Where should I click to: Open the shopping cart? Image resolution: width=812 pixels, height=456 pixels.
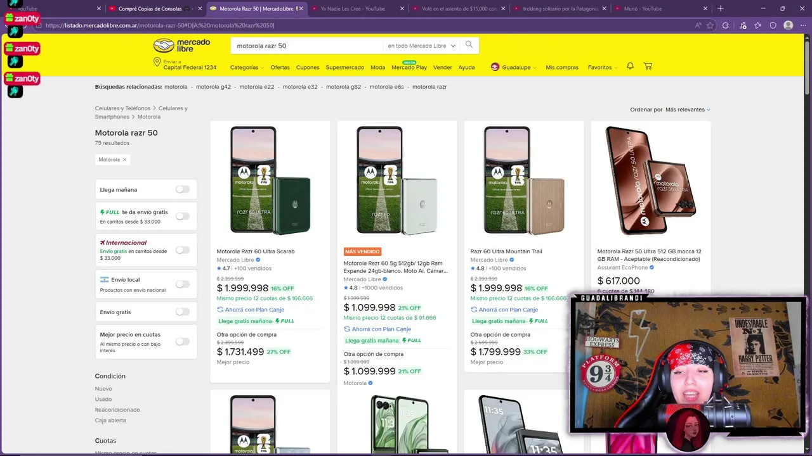coord(648,66)
